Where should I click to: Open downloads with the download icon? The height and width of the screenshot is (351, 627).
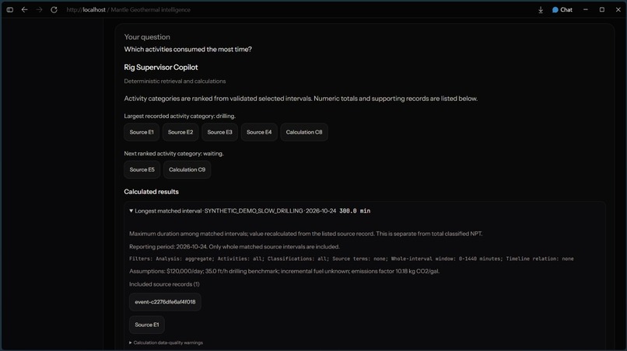click(x=541, y=9)
